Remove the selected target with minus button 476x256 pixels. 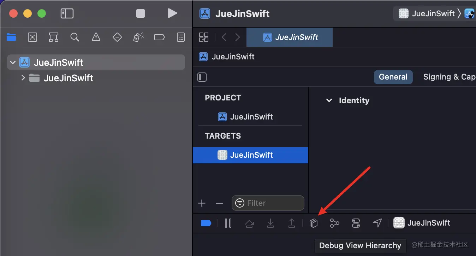pyautogui.click(x=220, y=203)
